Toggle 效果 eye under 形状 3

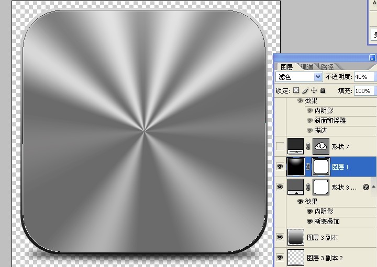coord(300,201)
